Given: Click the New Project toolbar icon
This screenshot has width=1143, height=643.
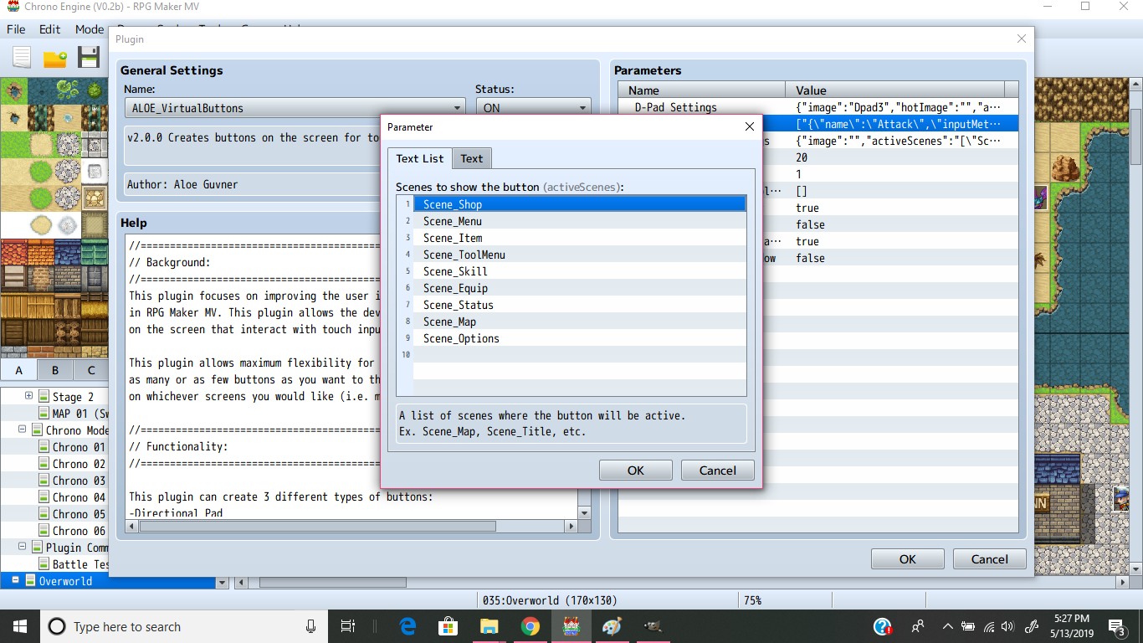Looking at the screenshot, I should click(x=22, y=57).
